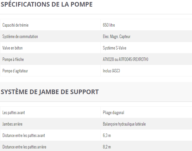Click the 'SYSTÈME DE JAMBE DE SUPPORT' heading

tap(50, 92)
